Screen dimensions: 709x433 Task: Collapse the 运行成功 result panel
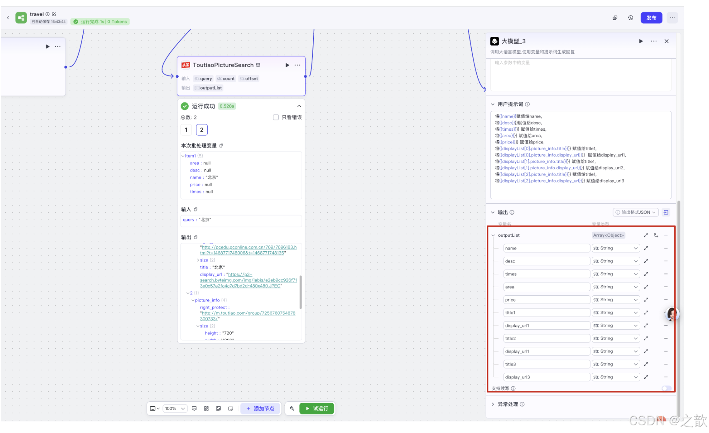pyautogui.click(x=299, y=106)
